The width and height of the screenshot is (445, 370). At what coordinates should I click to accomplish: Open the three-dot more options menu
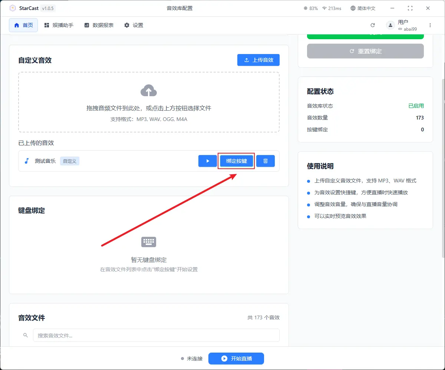(x=430, y=25)
